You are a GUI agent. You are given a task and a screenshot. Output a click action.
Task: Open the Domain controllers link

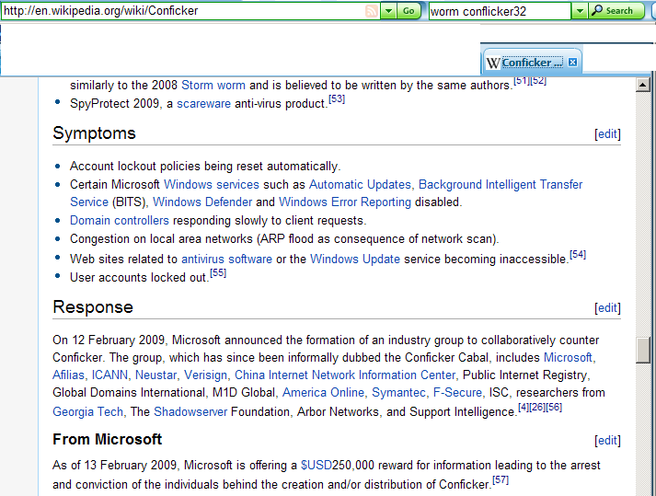(x=120, y=221)
